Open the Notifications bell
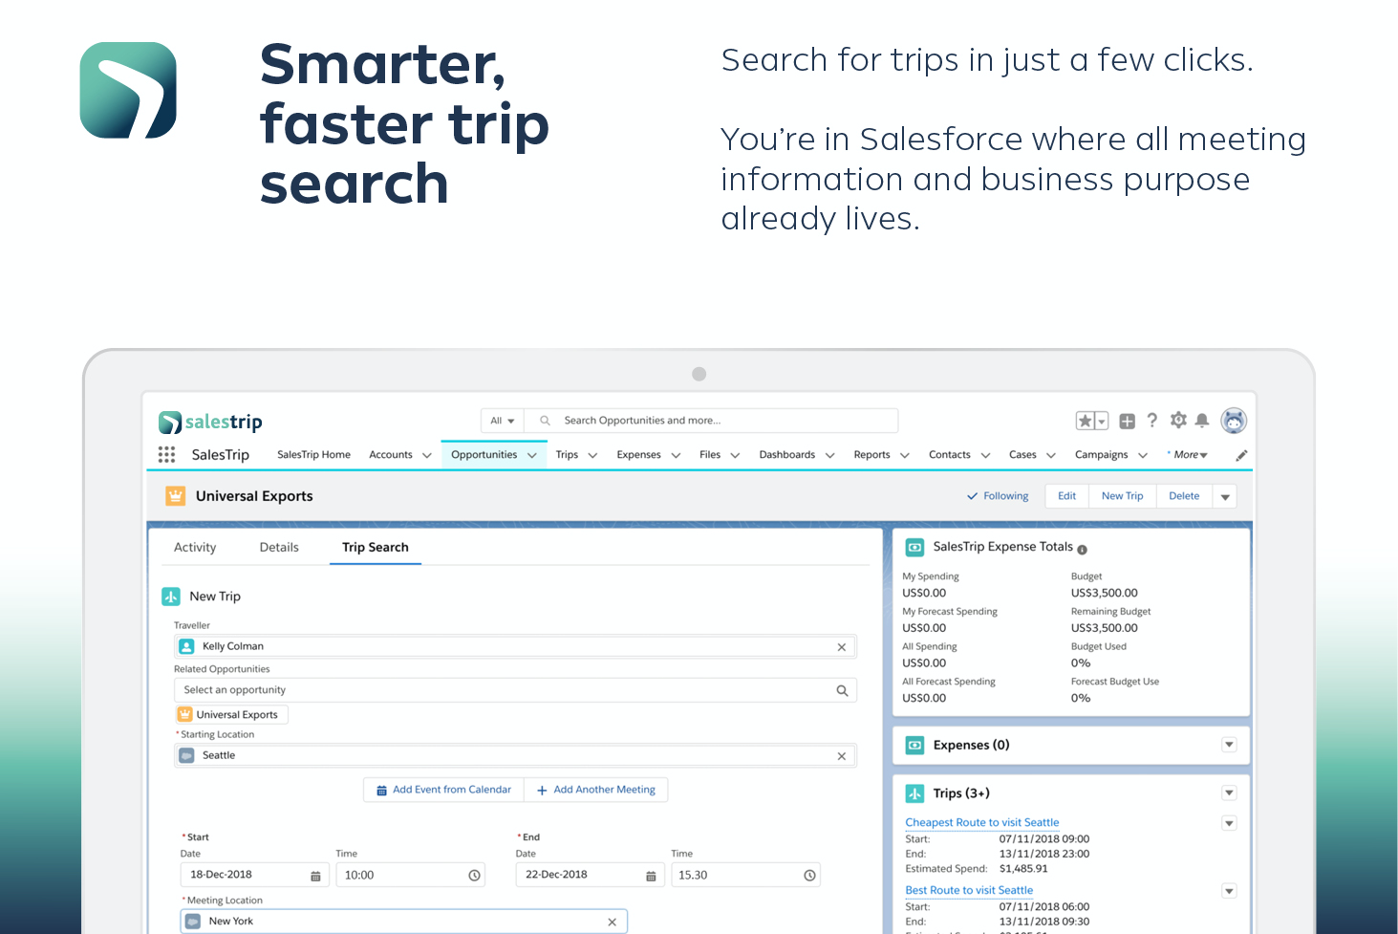Screen dimensions: 1398x934 [1202, 421]
